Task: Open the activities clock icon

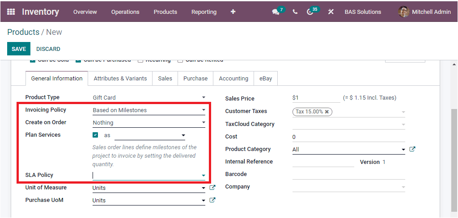Action: coord(310,12)
